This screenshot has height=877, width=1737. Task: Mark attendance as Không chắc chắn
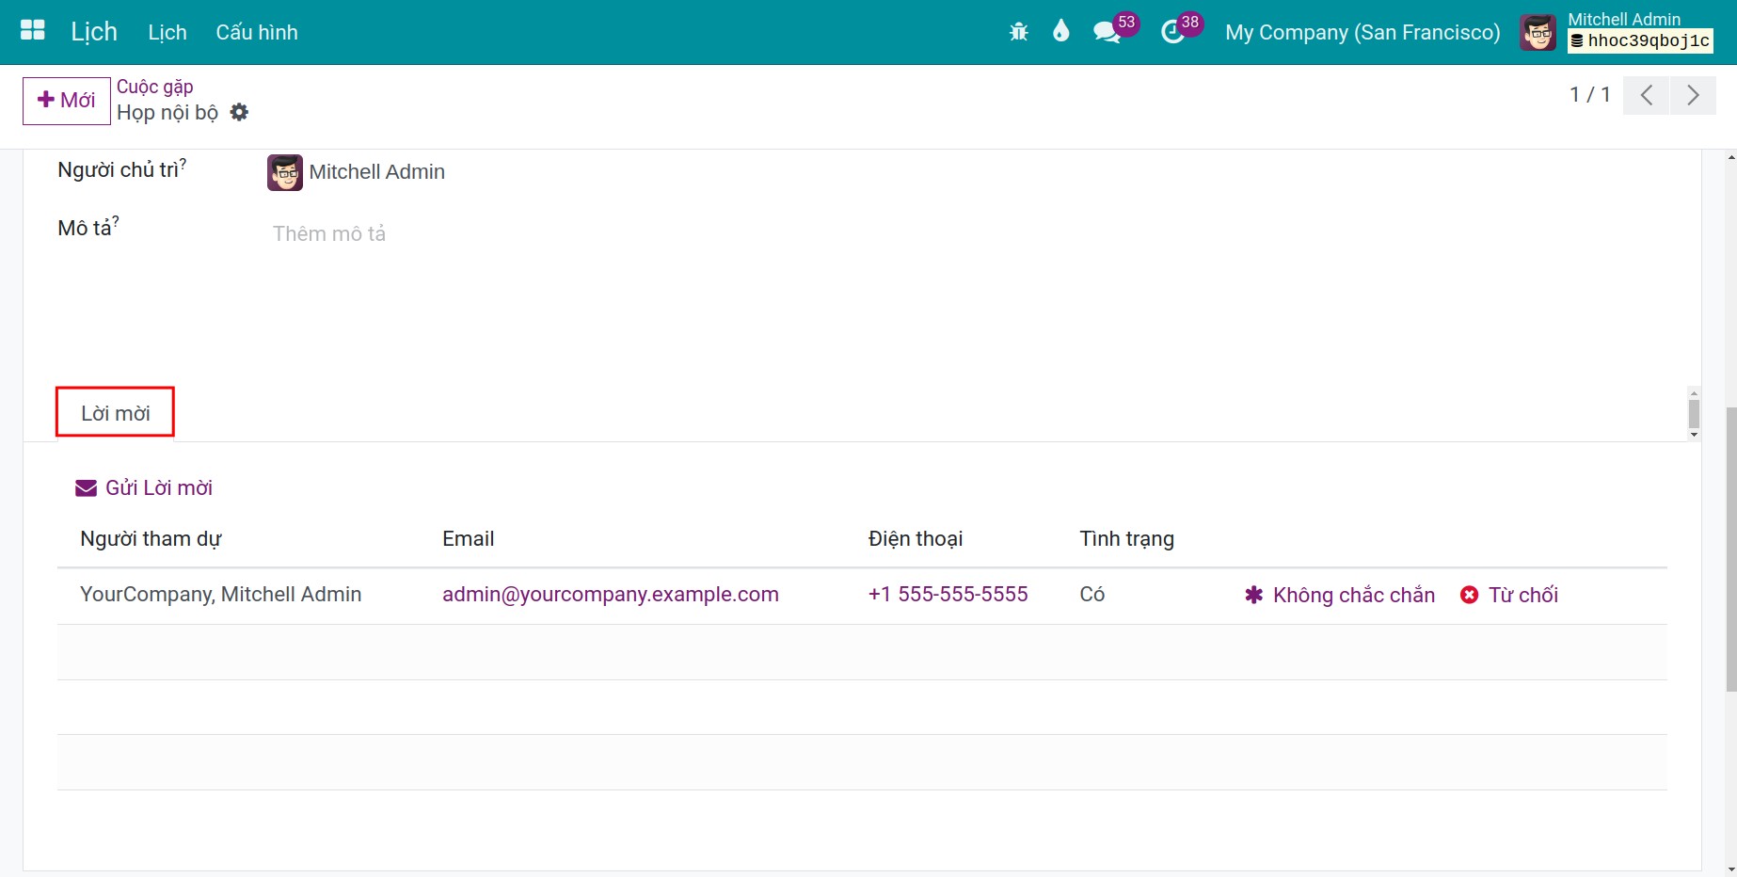(x=1340, y=595)
